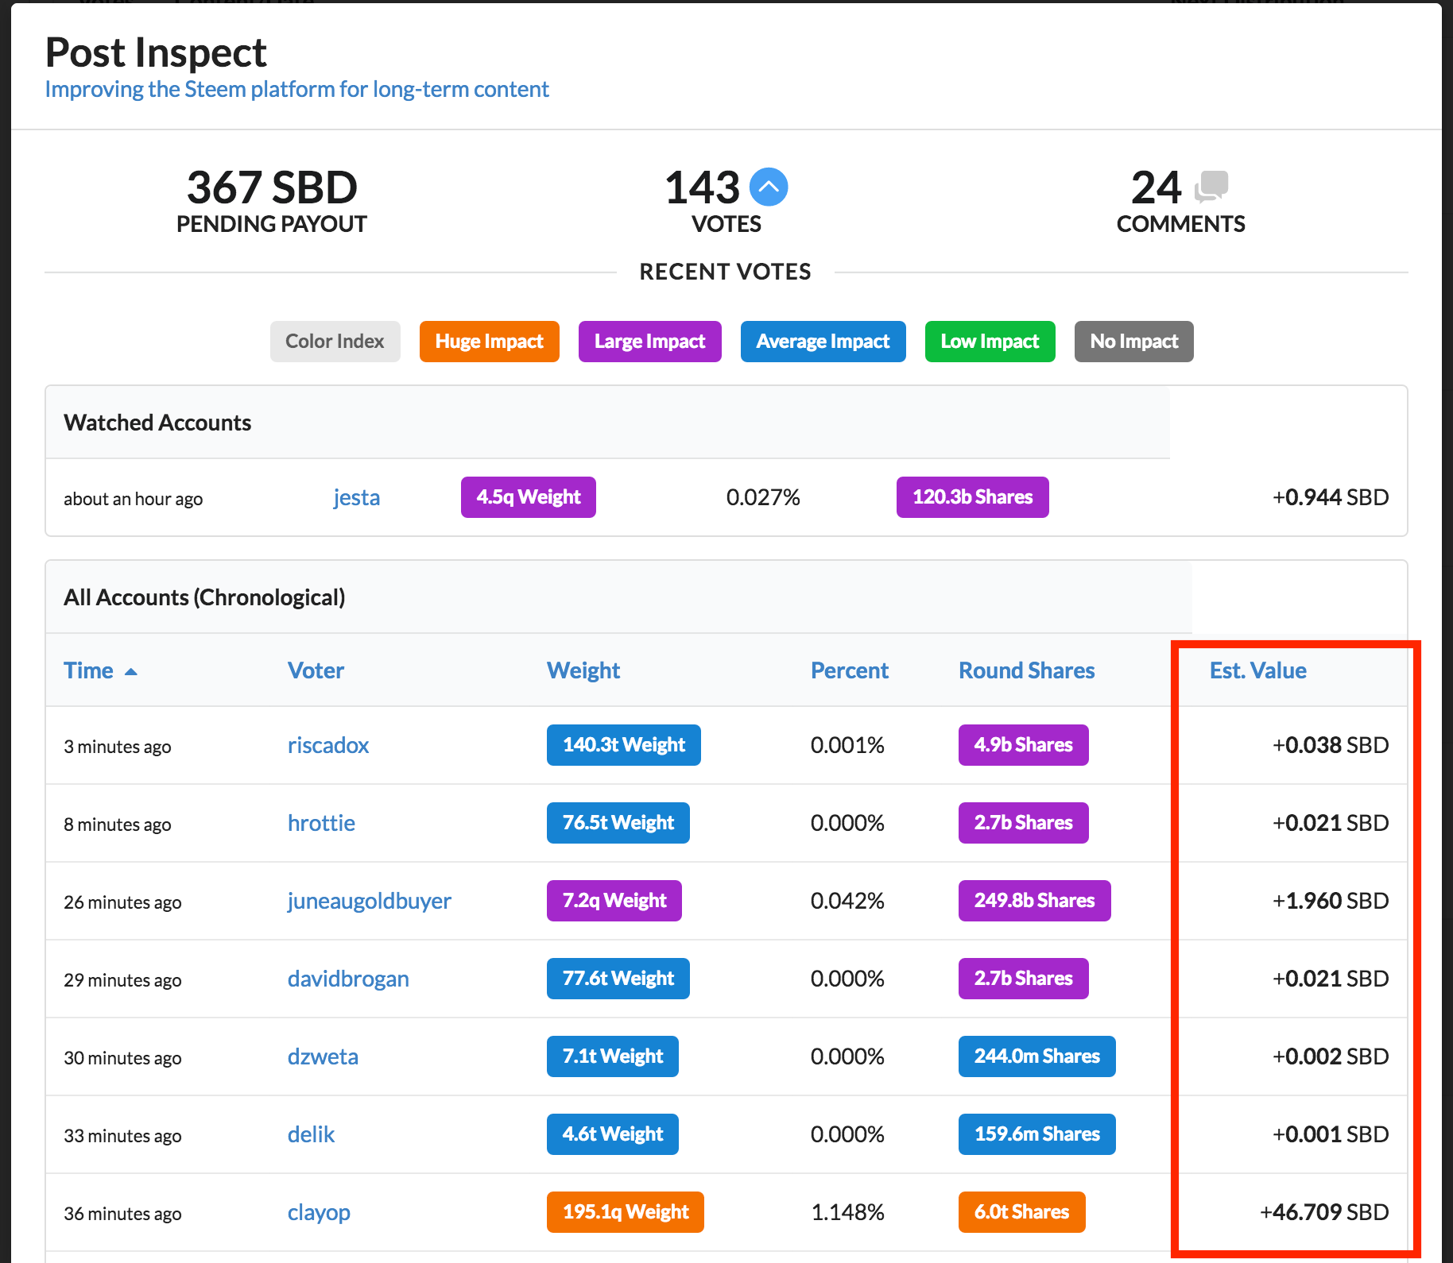The height and width of the screenshot is (1263, 1453).
Task: Click the '3 minutes ago' timestamp
Action: pos(118,747)
